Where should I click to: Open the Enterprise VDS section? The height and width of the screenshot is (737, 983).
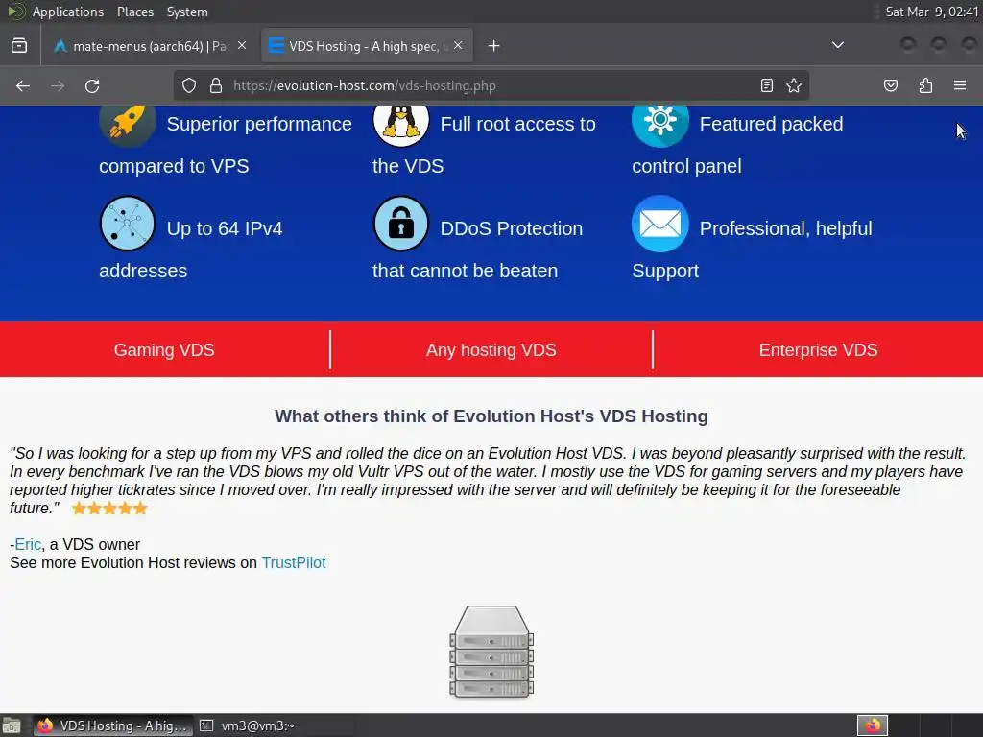pyautogui.click(x=818, y=349)
